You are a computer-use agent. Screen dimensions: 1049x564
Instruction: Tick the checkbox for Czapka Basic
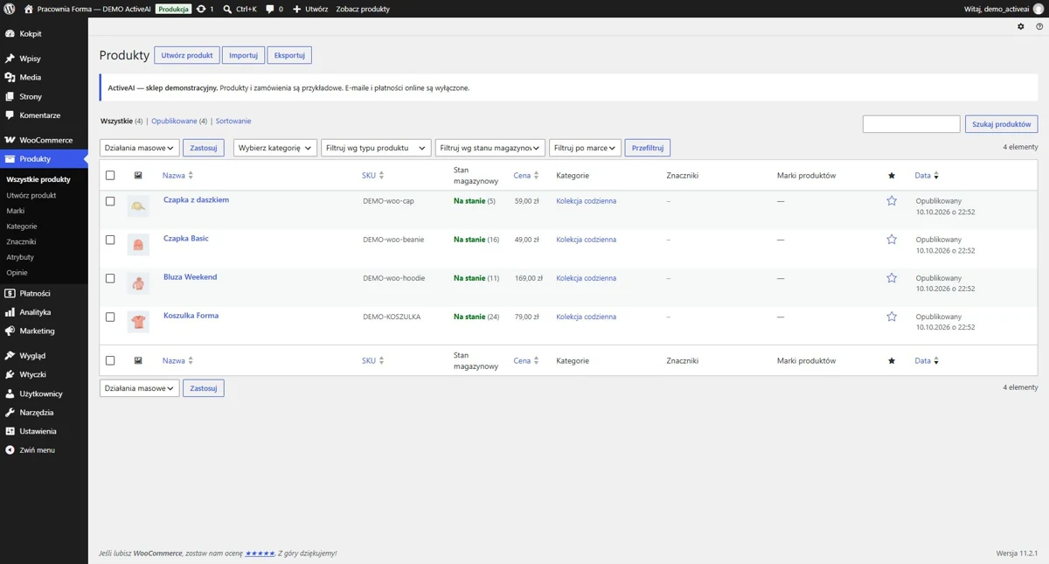pos(110,240)
